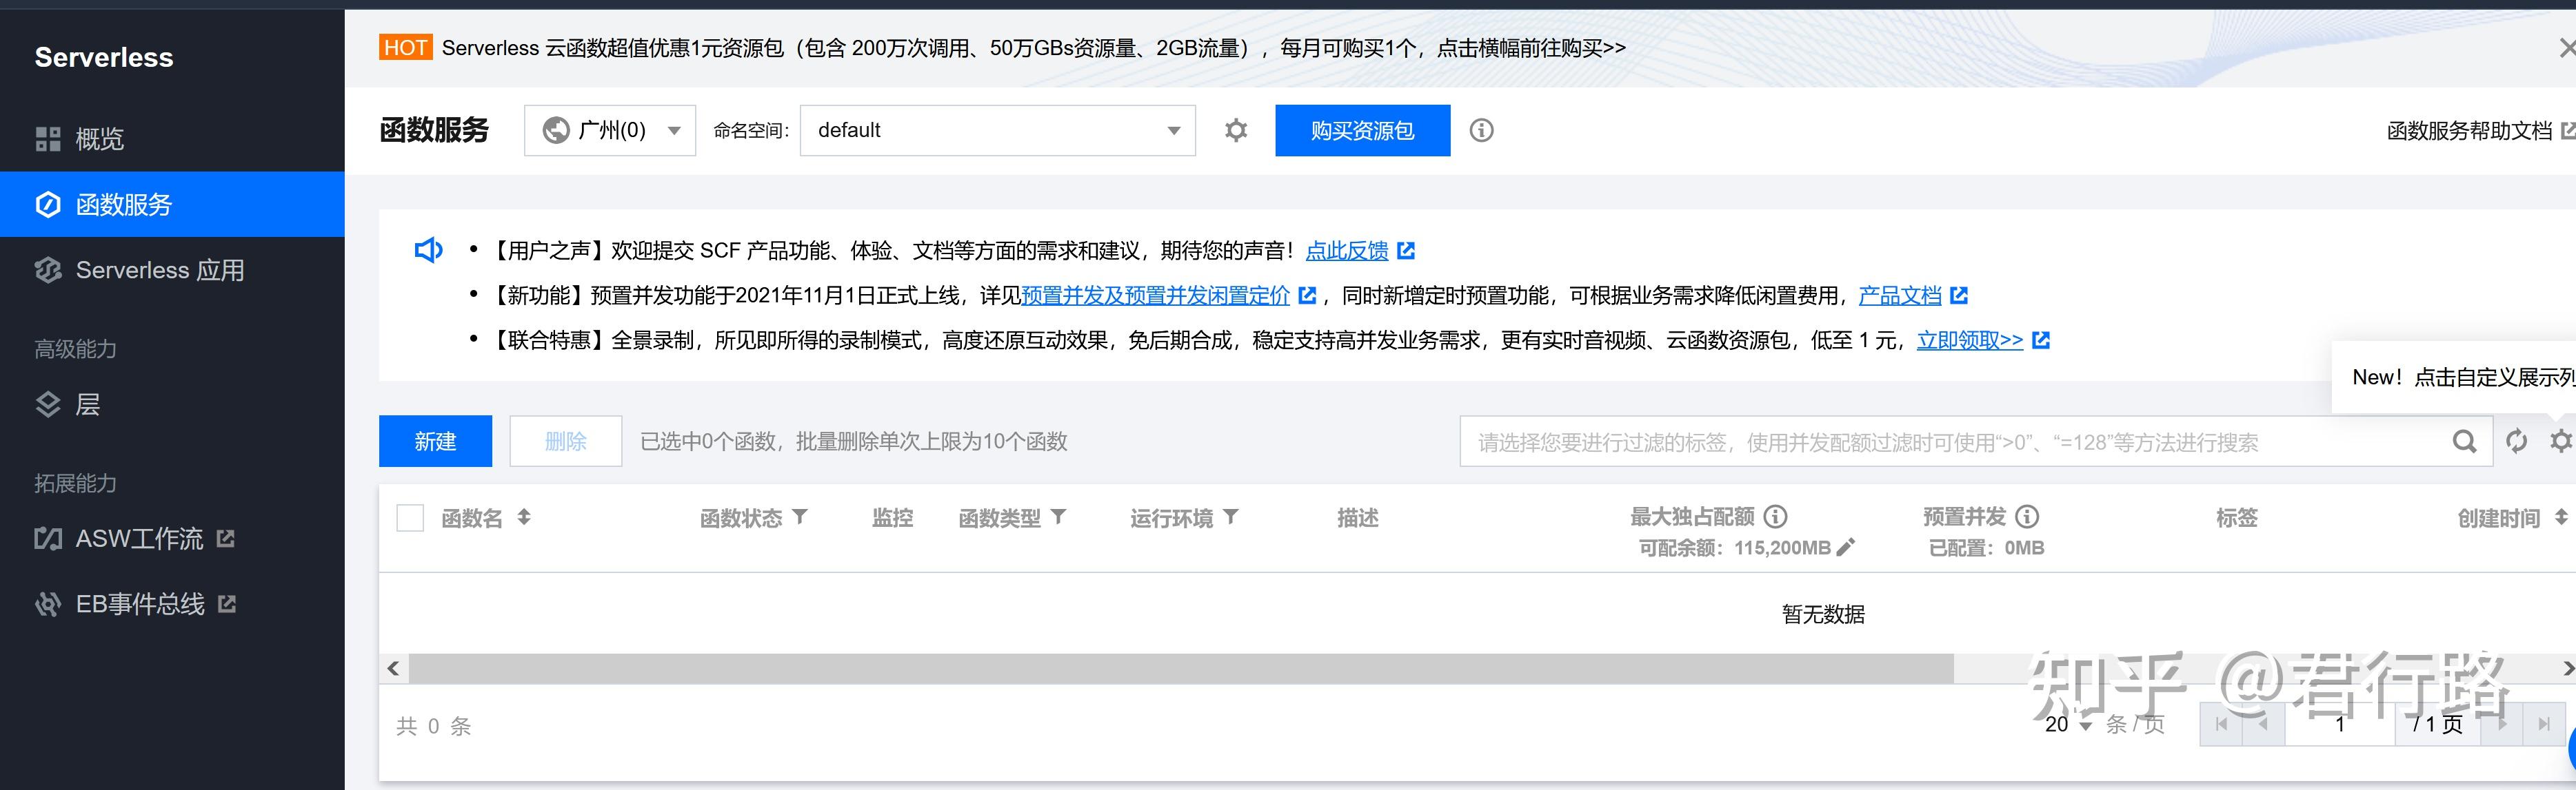The width and height of the screenshot is (2576, 790).
Task: Click the pencil edit icon beside 可配余额
Action: pos(1846,548)
